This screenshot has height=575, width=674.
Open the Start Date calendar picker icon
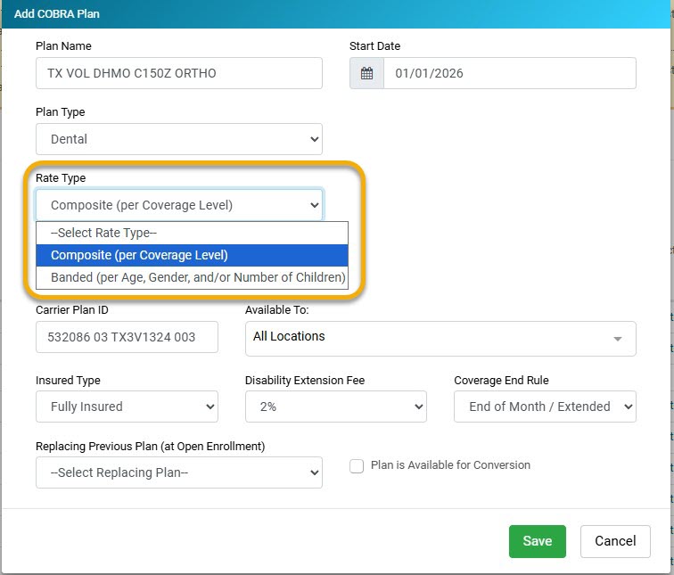click(366, 74)
